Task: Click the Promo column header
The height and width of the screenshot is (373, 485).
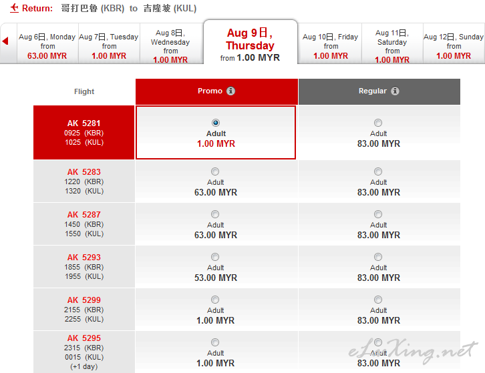Action: coord(216,91)
